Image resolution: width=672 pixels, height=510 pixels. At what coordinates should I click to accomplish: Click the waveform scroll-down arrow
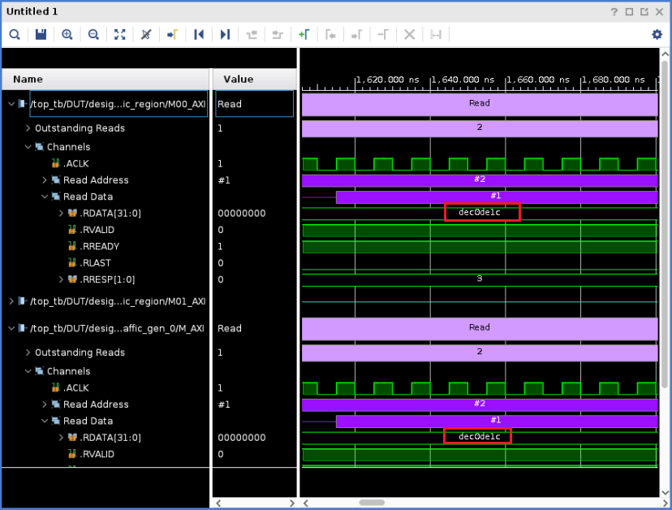(665, 492)
